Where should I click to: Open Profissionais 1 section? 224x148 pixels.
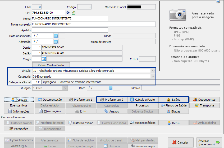pos(81,100)
